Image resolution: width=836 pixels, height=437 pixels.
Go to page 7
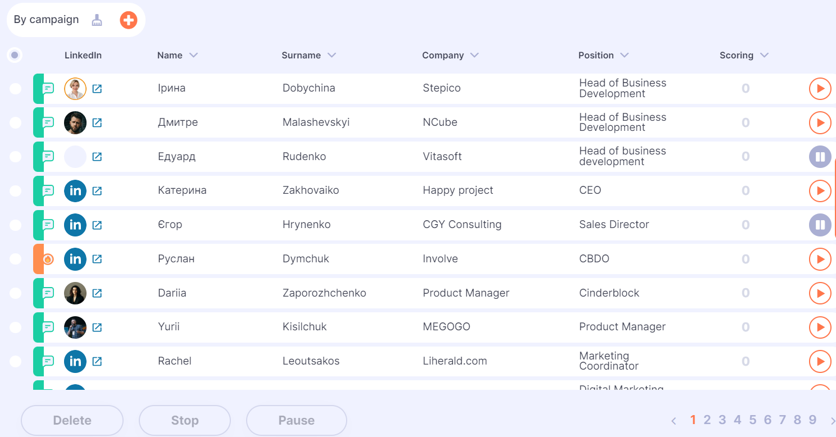[783, 420]
